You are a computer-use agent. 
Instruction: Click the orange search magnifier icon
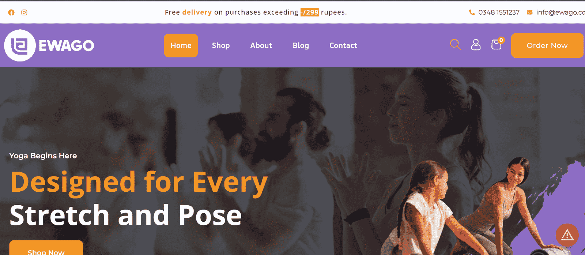455,45
